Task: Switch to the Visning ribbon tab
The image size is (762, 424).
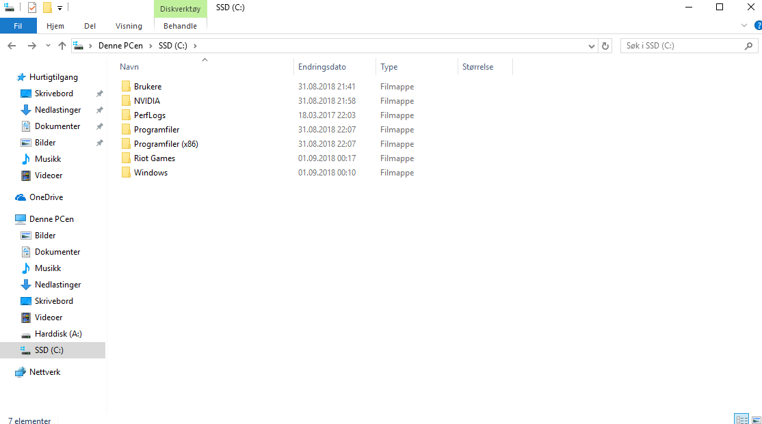Action: (129, 26)
